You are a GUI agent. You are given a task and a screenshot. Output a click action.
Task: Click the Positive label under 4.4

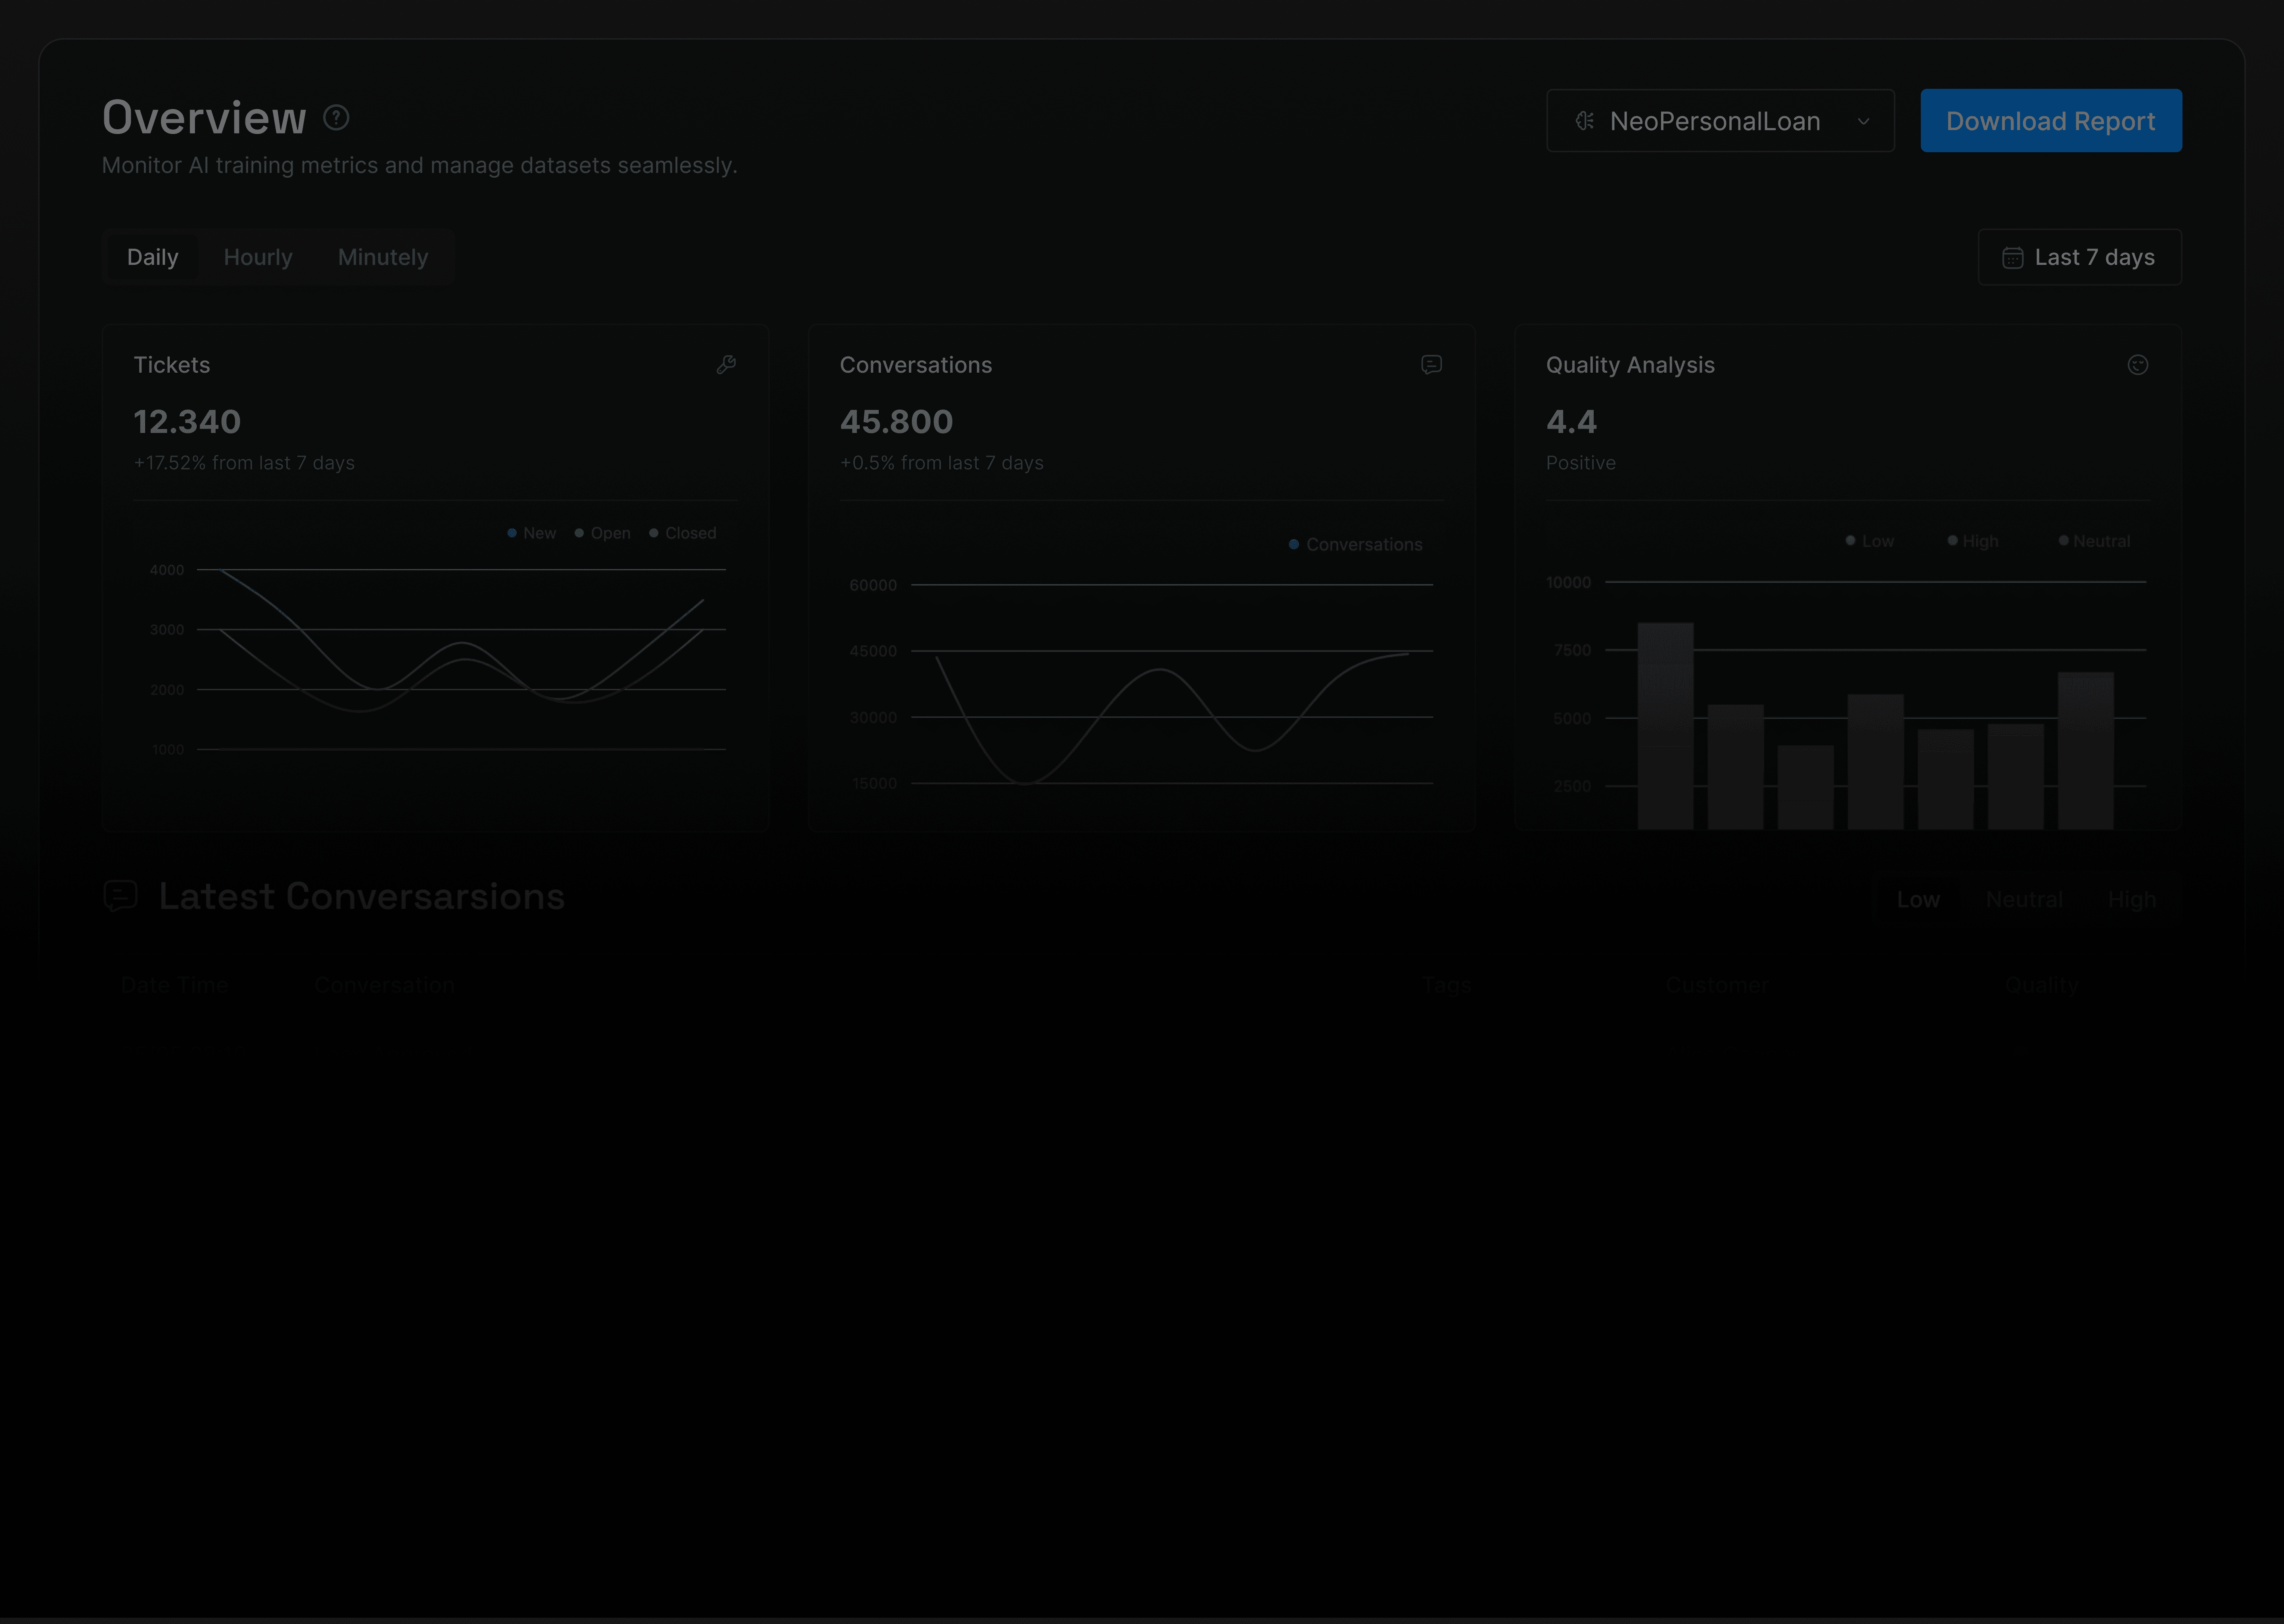1580,463
